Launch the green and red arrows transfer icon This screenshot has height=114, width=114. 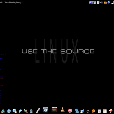[x=26, y=111]
